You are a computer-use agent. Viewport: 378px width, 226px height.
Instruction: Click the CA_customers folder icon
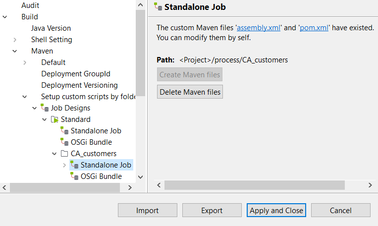[x=65, y=154]
